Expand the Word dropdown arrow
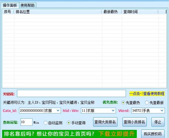The image size is (169, 138). coord(162,111)
